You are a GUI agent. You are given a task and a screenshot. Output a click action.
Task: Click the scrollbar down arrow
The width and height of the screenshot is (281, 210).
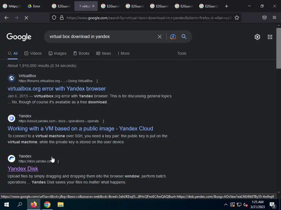(279, 192)
